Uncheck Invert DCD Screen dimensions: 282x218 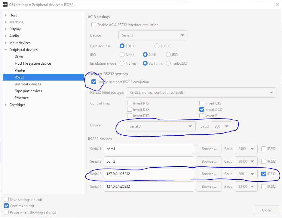[x=202, y=109]
